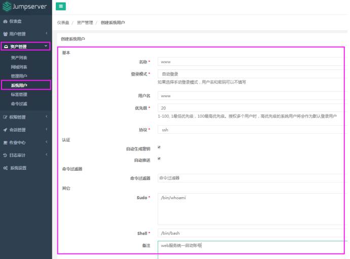
Task: Click the 用户名 input field
Action: tap(252, 96)
